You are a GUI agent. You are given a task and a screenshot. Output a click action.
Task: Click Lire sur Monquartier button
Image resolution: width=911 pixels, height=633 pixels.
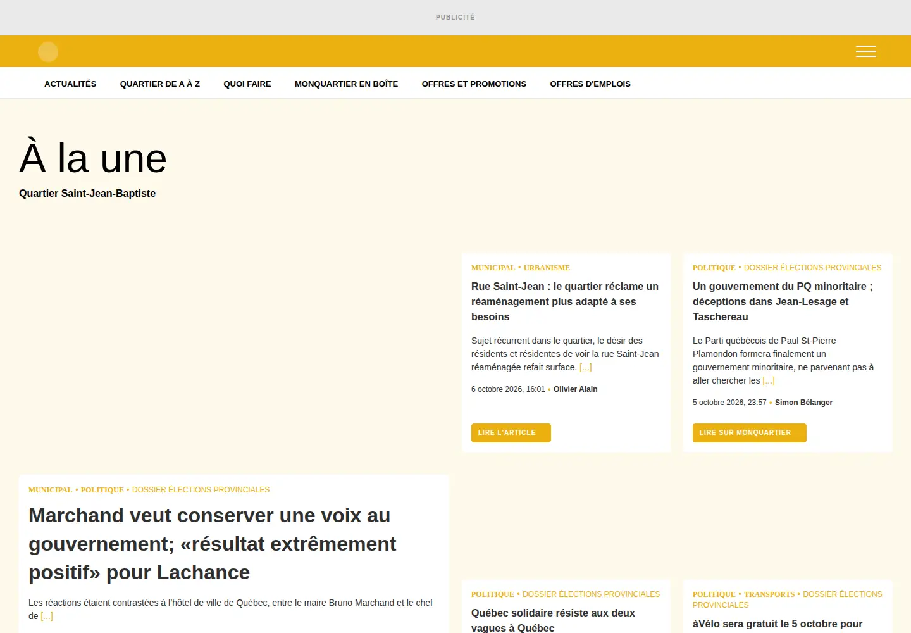(x=750, y=433)
